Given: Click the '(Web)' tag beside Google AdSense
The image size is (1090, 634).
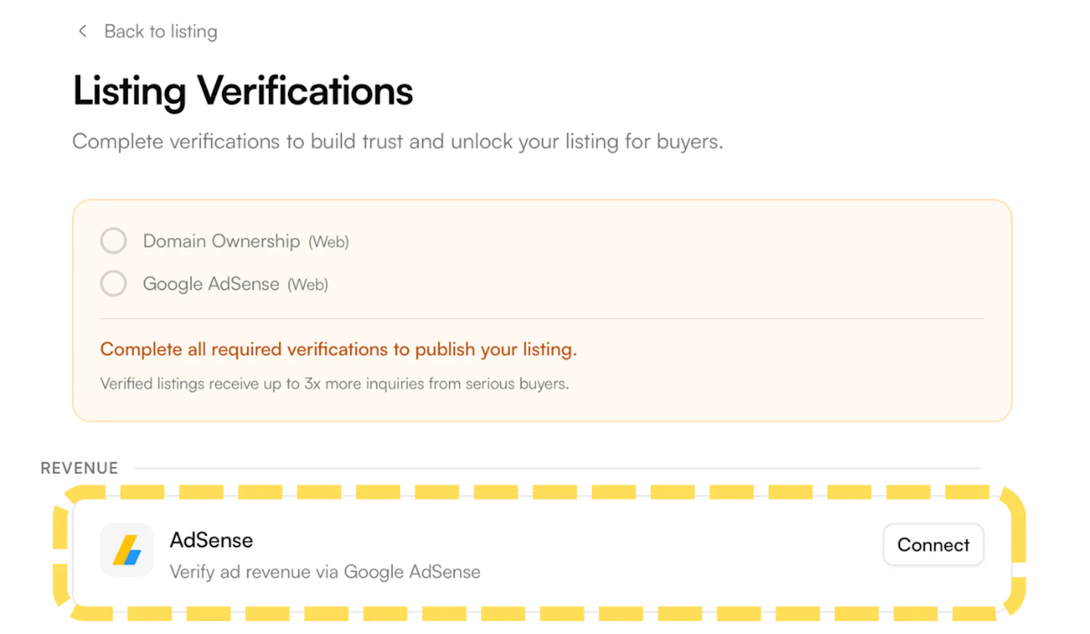Looking at the screenshot, I should 308,284.
